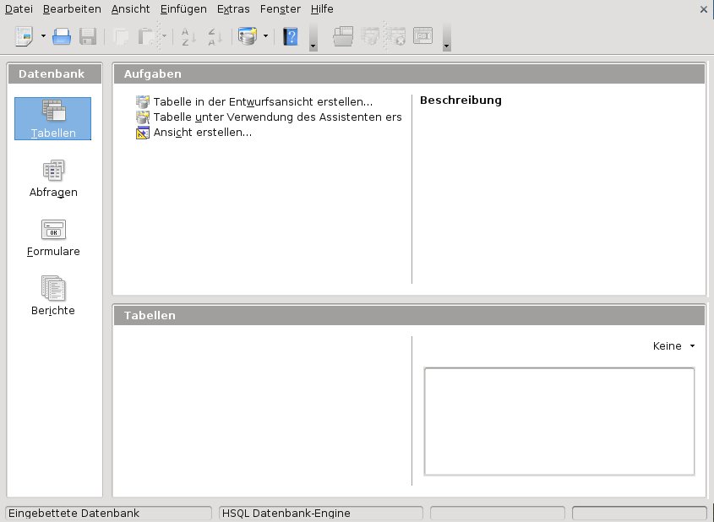
Task: Click the New document icon in toolbar
Action: pos(23,36)
